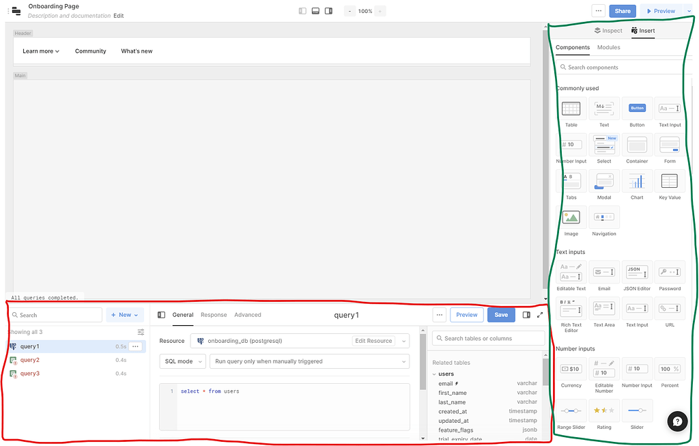Open the Inspect tab
This screenshot has height=446, width=699.
[608, 30]
